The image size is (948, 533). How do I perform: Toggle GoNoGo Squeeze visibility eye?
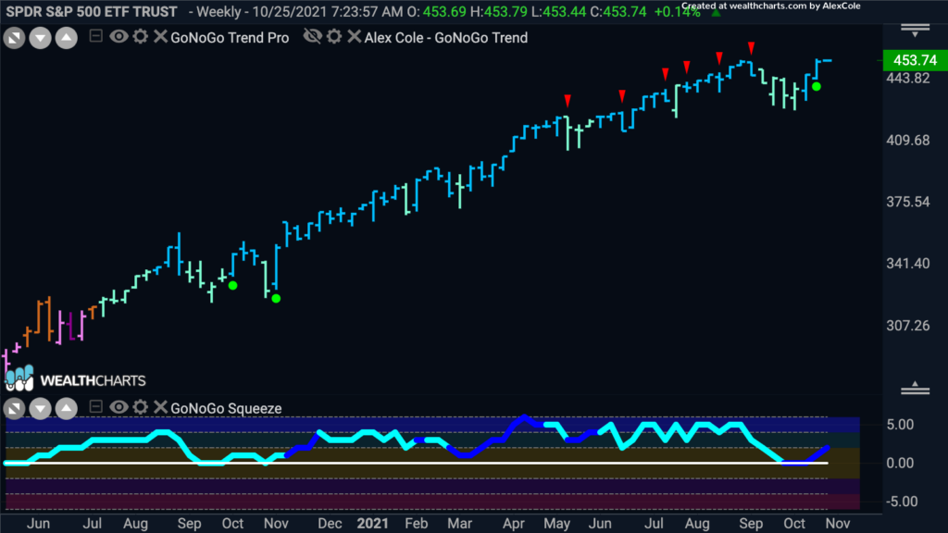118,407
